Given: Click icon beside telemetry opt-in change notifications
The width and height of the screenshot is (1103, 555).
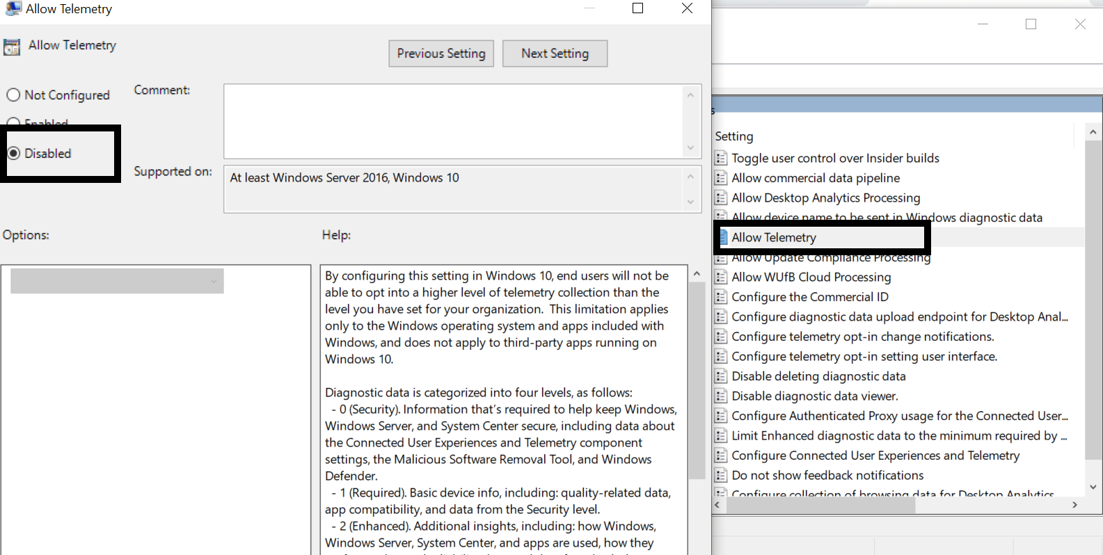Looking at the screenshot, I should click(x=721, y=337).
